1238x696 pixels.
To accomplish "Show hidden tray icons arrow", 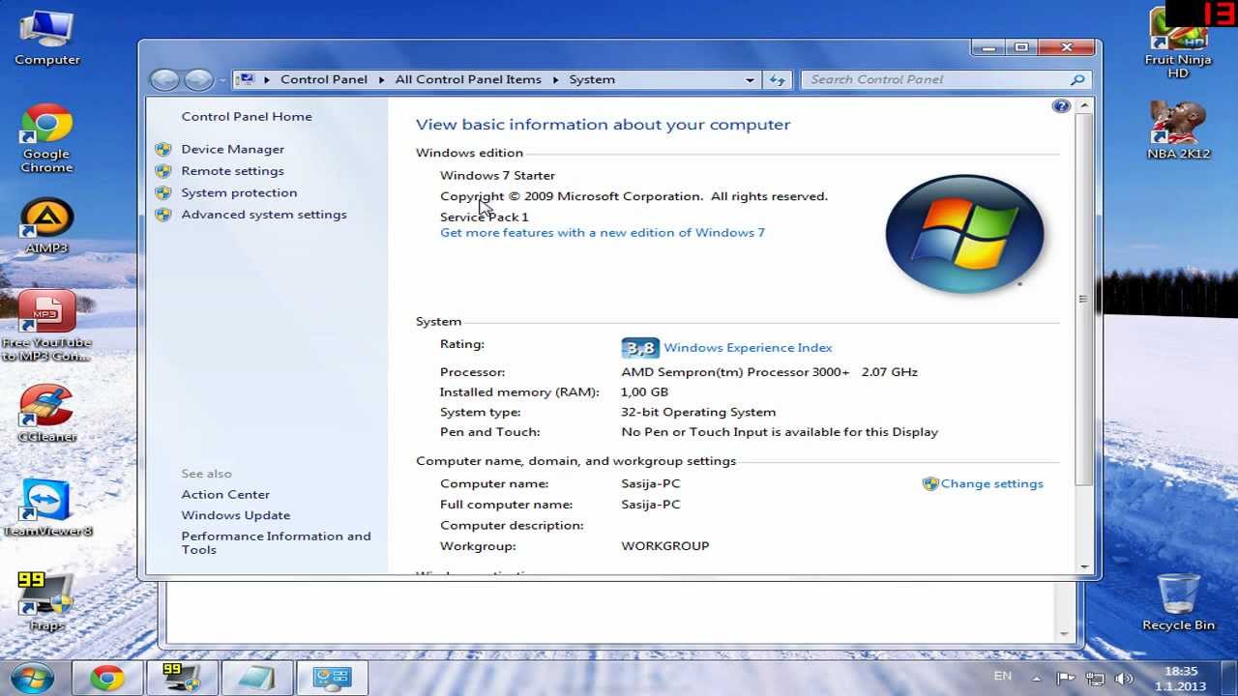I will [1037, 679].
